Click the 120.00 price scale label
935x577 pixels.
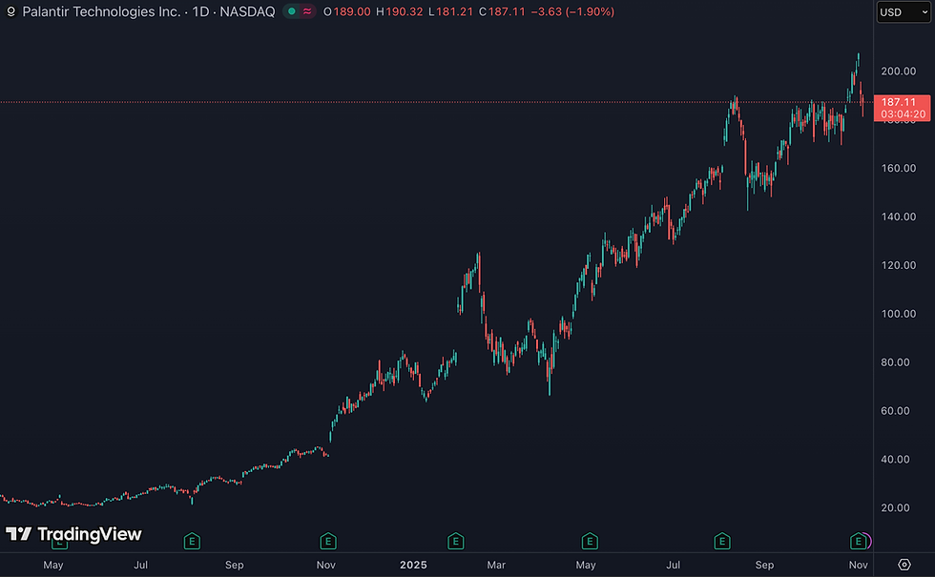pyautogui.click(x=899, y=265)
